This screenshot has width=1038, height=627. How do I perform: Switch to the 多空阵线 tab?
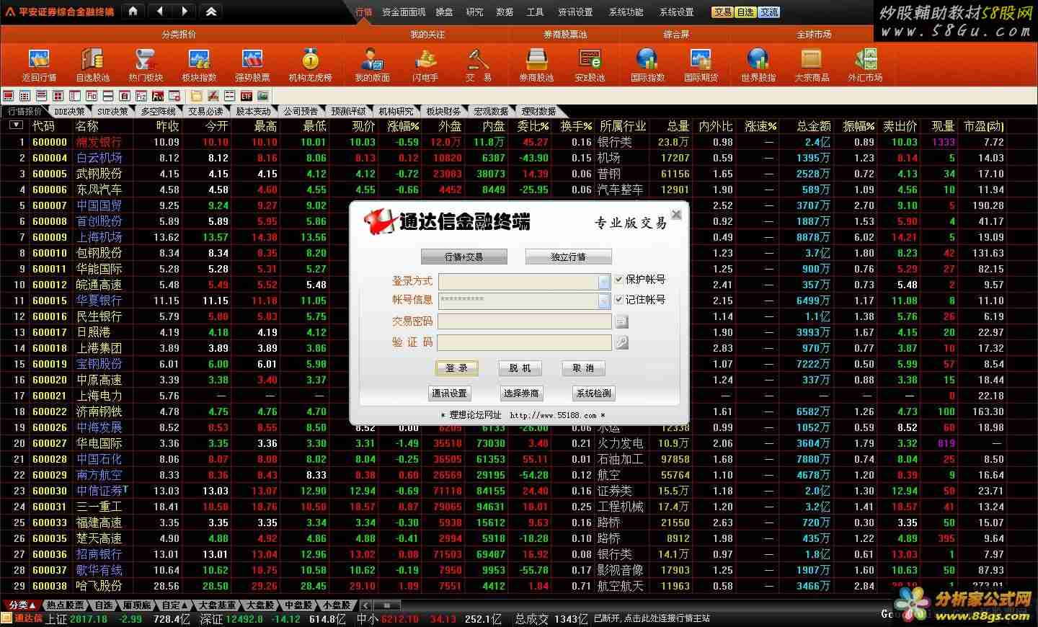[x=158, y=112]
